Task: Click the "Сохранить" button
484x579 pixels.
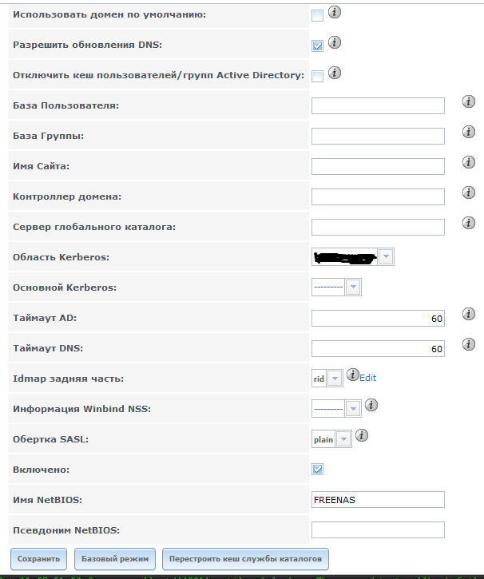Action: coord(38,557)
